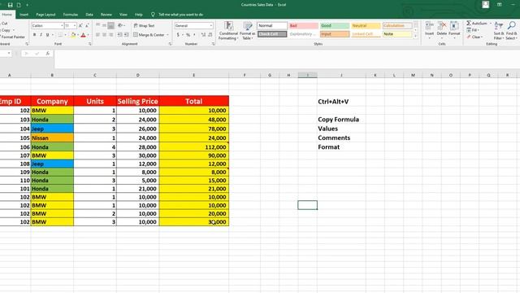Image resolution: width=520 pixels, height=293 pixels.
Task: Click Accounting Number Format dollar icon
Action: [178, 35]
